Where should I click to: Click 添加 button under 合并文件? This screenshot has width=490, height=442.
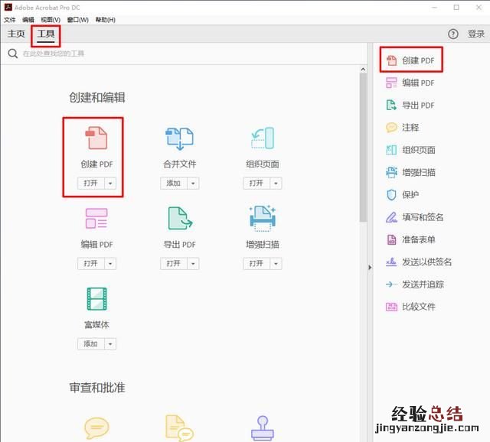[174, 184]
